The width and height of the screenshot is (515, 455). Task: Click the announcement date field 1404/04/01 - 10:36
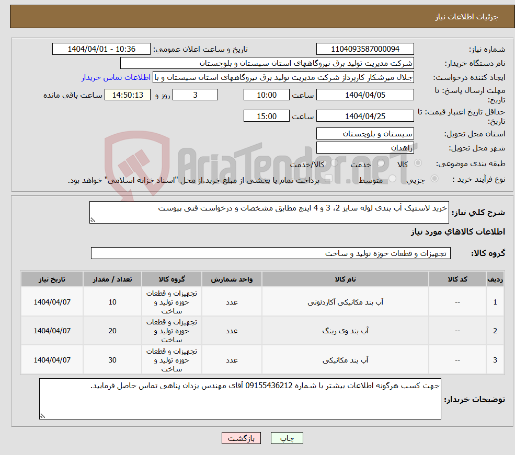tap(101, 49)
